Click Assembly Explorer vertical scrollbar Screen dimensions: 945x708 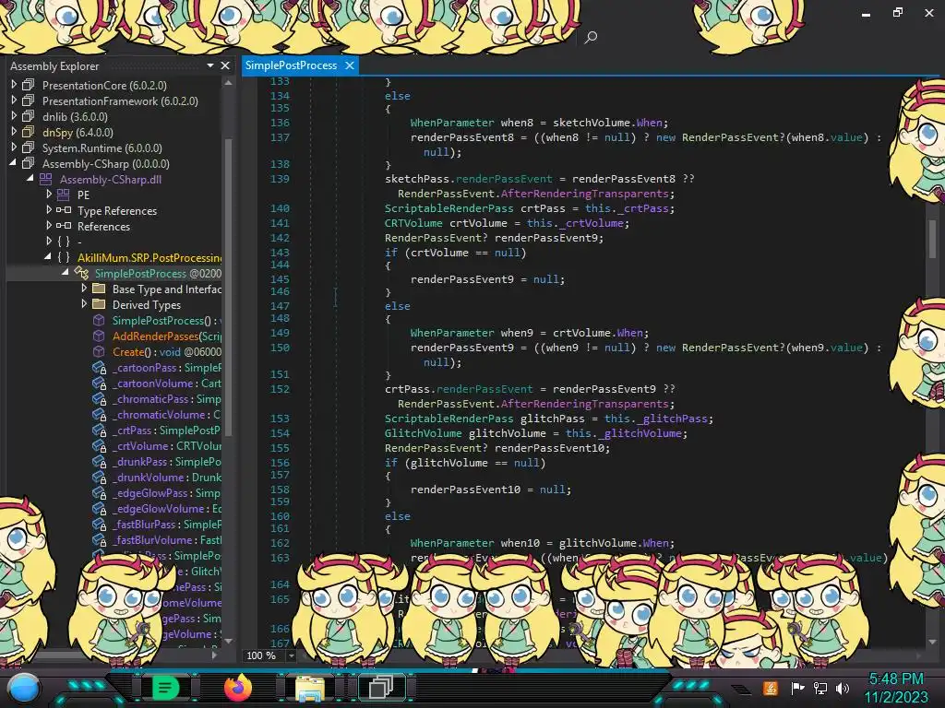tap(228, 286)
